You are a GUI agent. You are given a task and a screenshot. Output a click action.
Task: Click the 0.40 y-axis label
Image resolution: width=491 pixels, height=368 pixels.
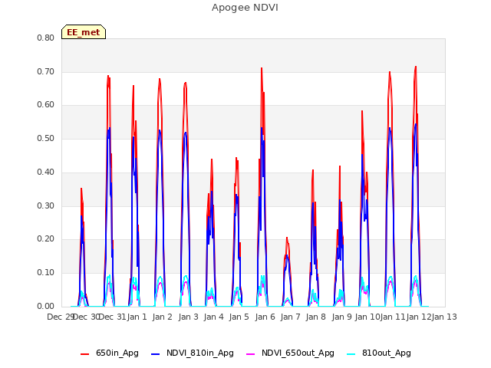click(46, 172)
